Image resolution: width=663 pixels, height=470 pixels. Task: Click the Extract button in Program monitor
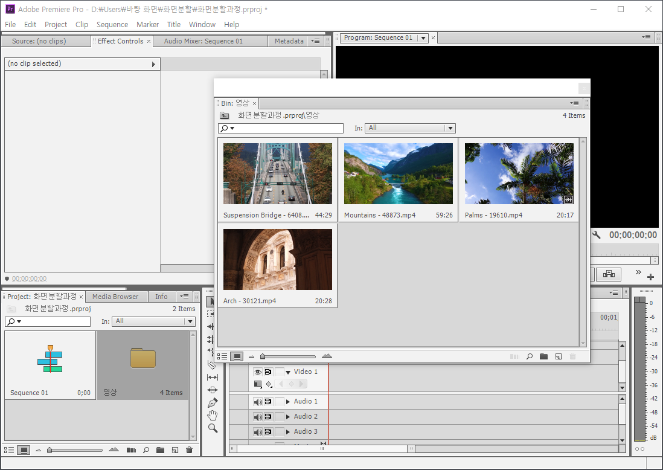coord(609,274)
